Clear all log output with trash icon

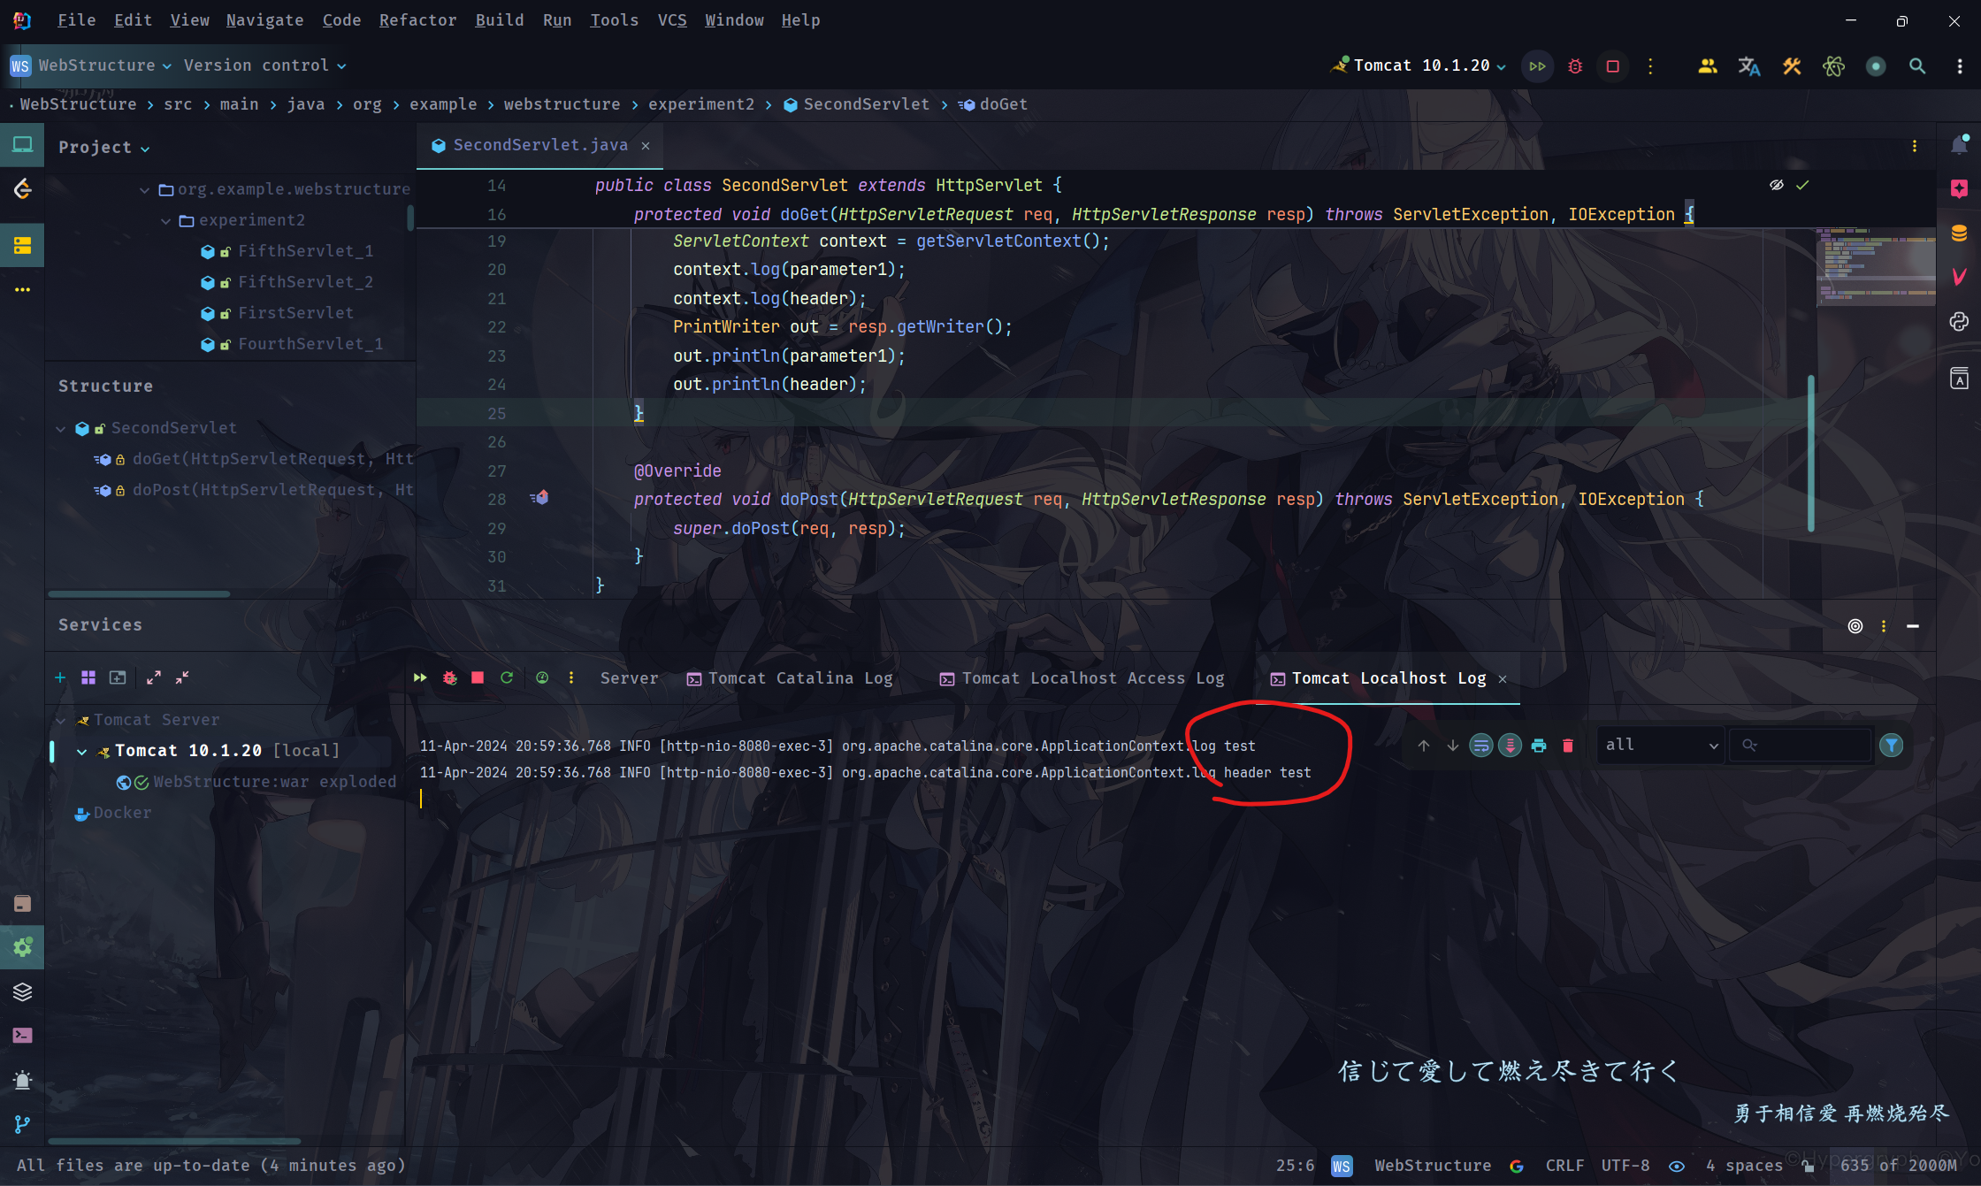[x=1568, y=746]
